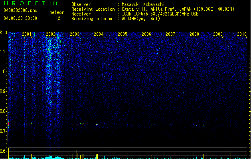Click the 2010 time marker
The image size is (251, 159).
[x=242, y=34]
